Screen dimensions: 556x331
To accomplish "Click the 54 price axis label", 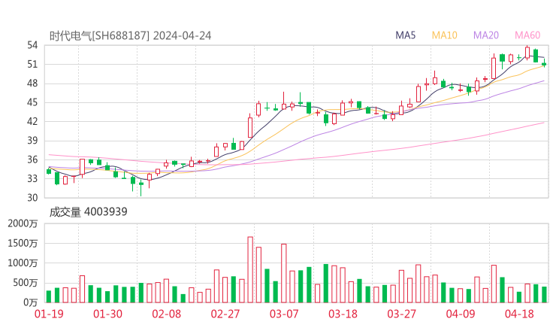I will 32,45.
